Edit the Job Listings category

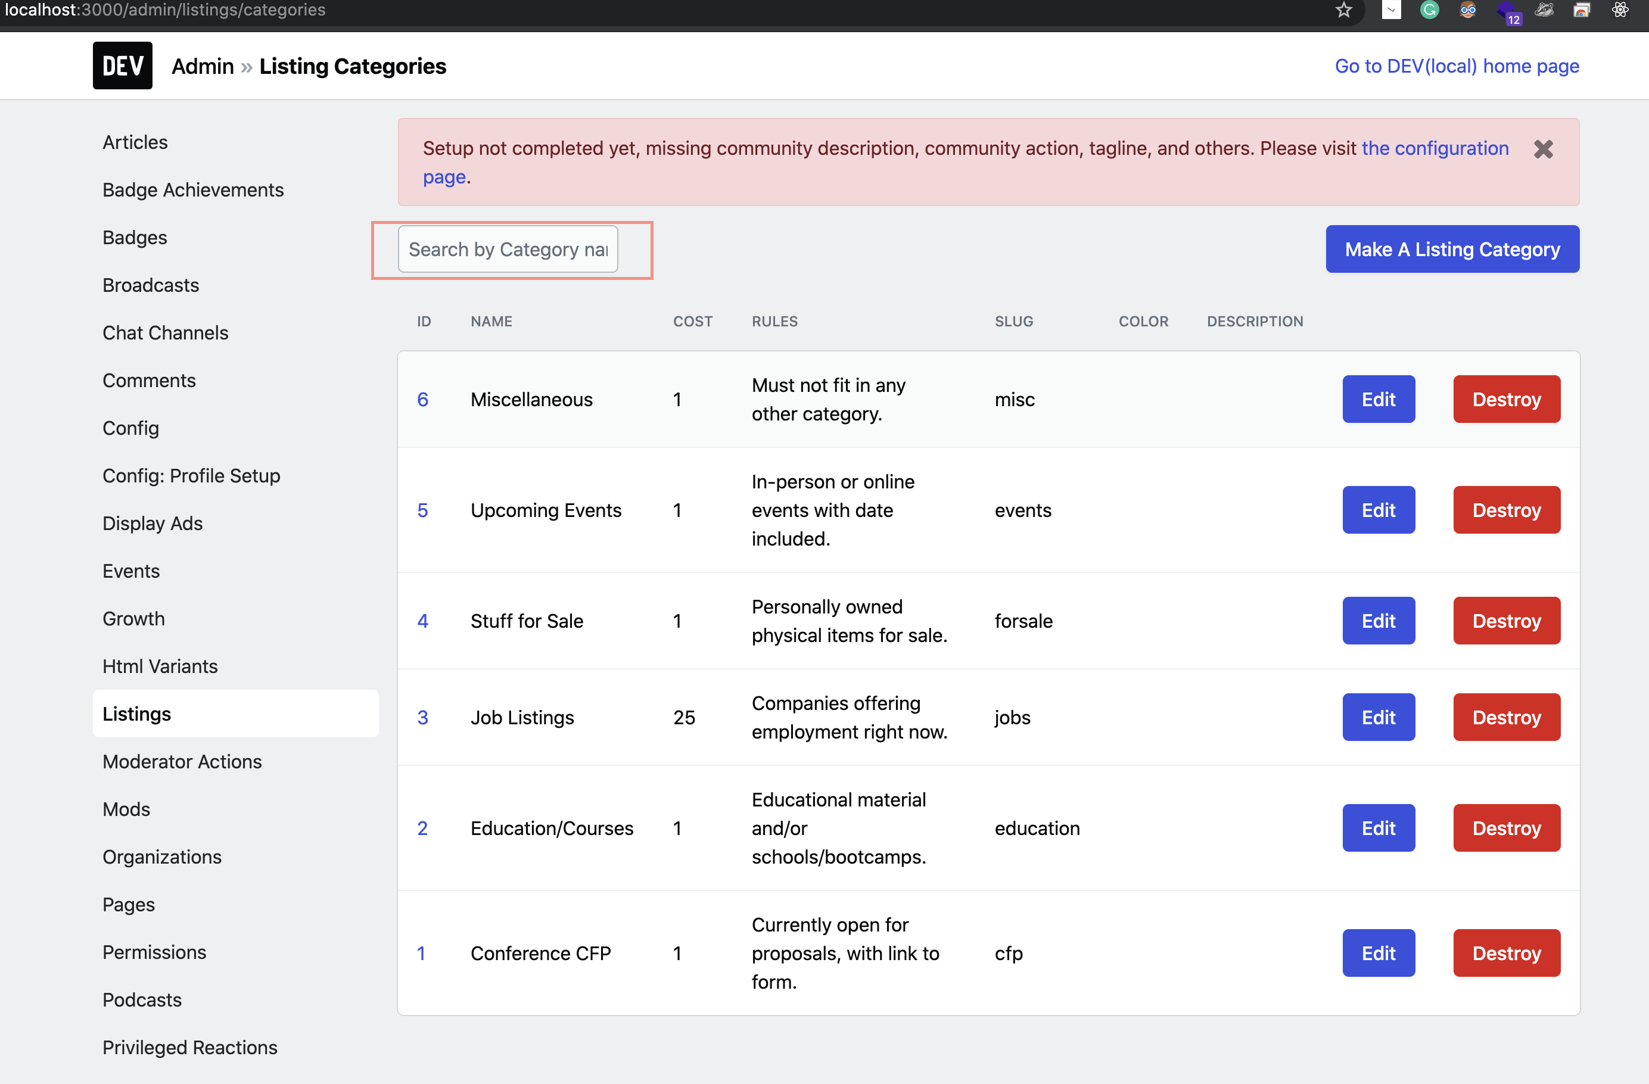pyautogui.click(x=1378, y=717)
